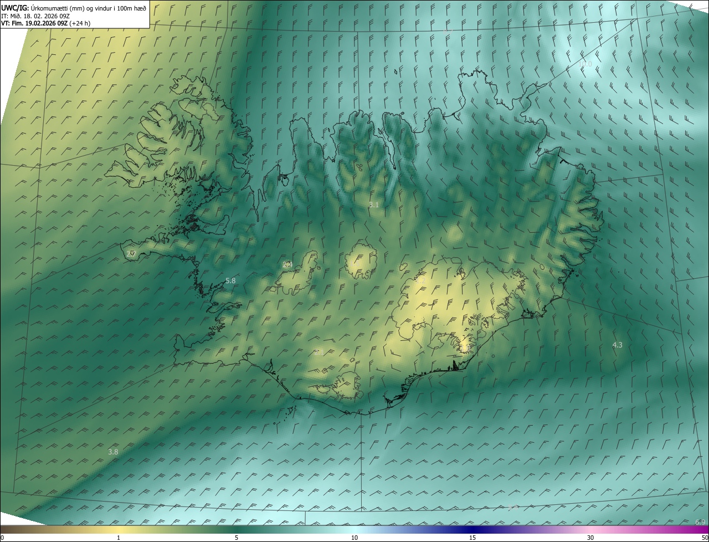
Task: Select the 'VT: Fim. 19.02.2026 09Z' valid time line
Action: (x=46, y=23)
